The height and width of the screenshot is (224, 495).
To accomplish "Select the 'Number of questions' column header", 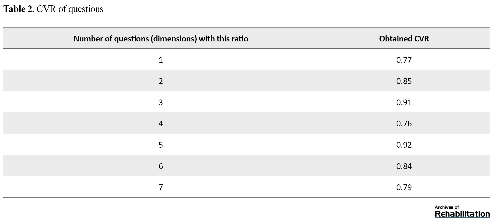I will (x=161, y=39).
